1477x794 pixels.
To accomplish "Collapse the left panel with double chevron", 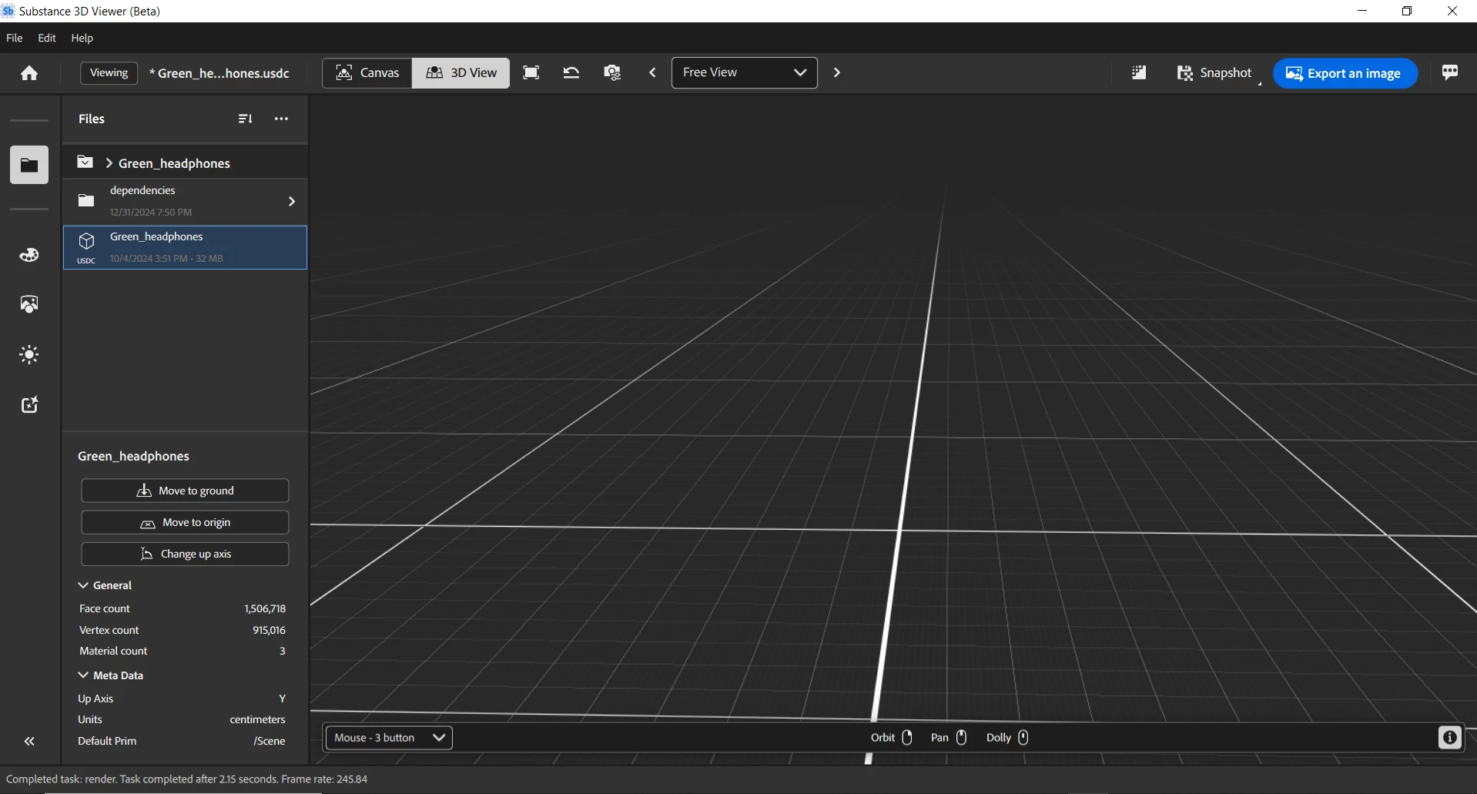I will pyautogui.click(x=29, y=742).
